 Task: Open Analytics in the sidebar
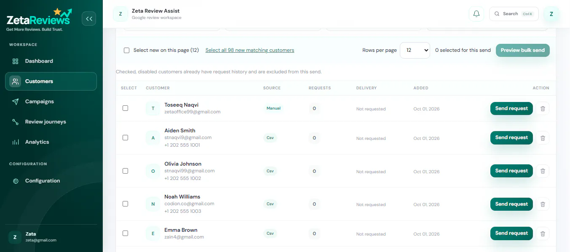tap(51, 142)
